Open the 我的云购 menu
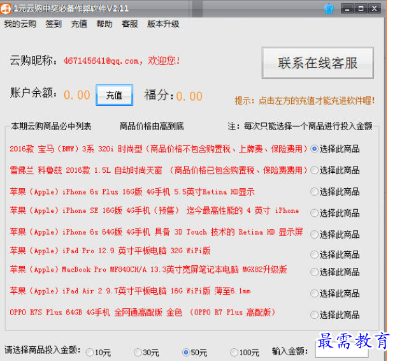 pos(20,24)
